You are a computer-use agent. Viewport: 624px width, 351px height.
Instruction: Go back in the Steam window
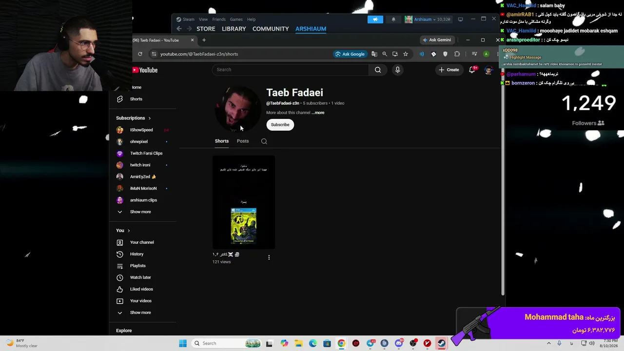click(179, 29)
